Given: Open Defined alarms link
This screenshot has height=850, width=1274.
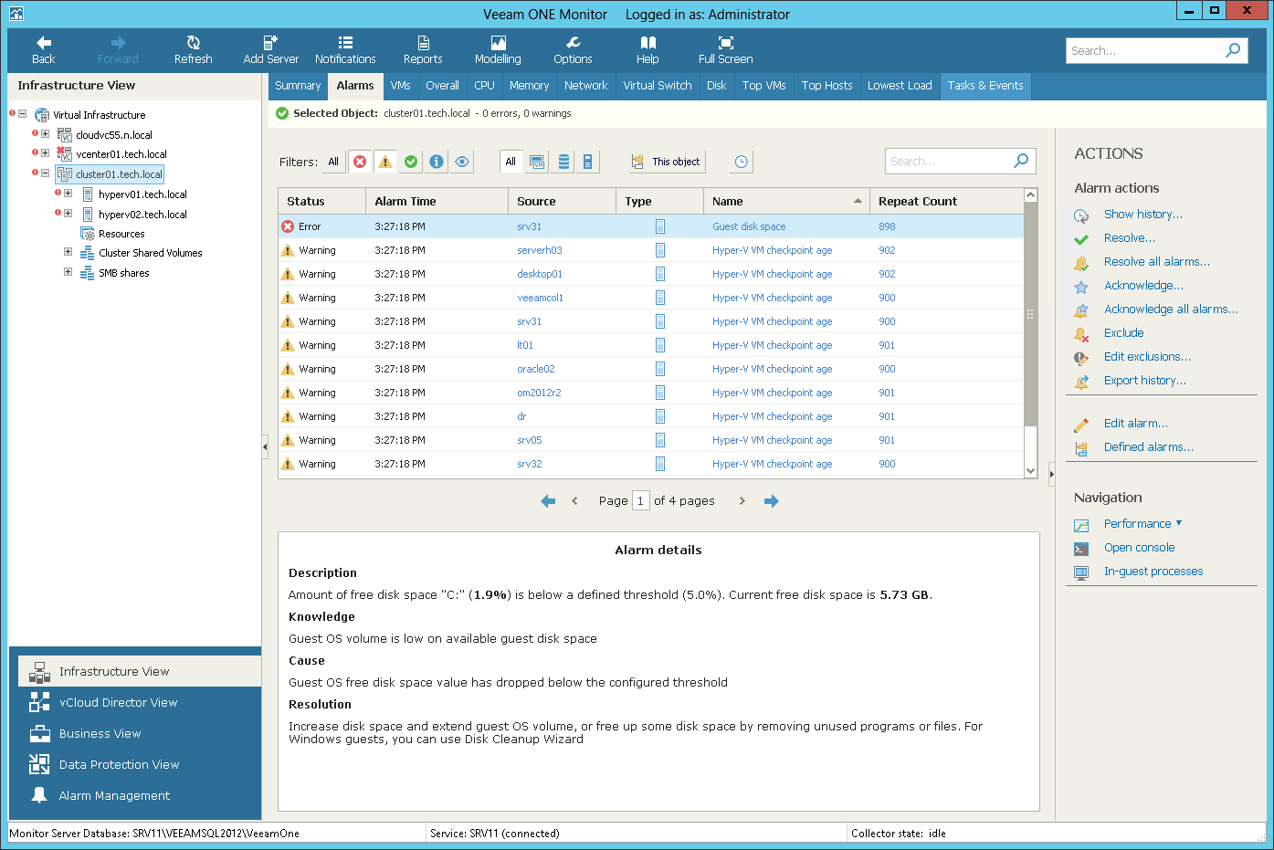Looking at the screenshot, I should tap(1148, 446).
